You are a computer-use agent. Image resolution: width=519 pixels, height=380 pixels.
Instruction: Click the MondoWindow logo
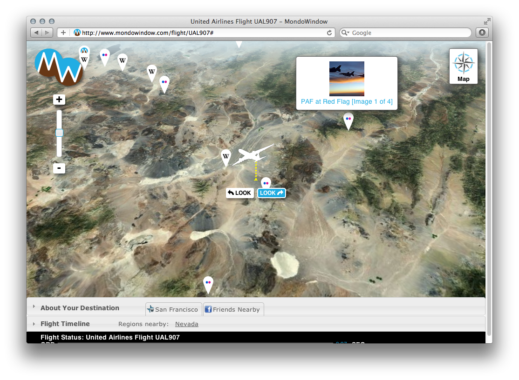pyautogui.click(x=58, y=67)
